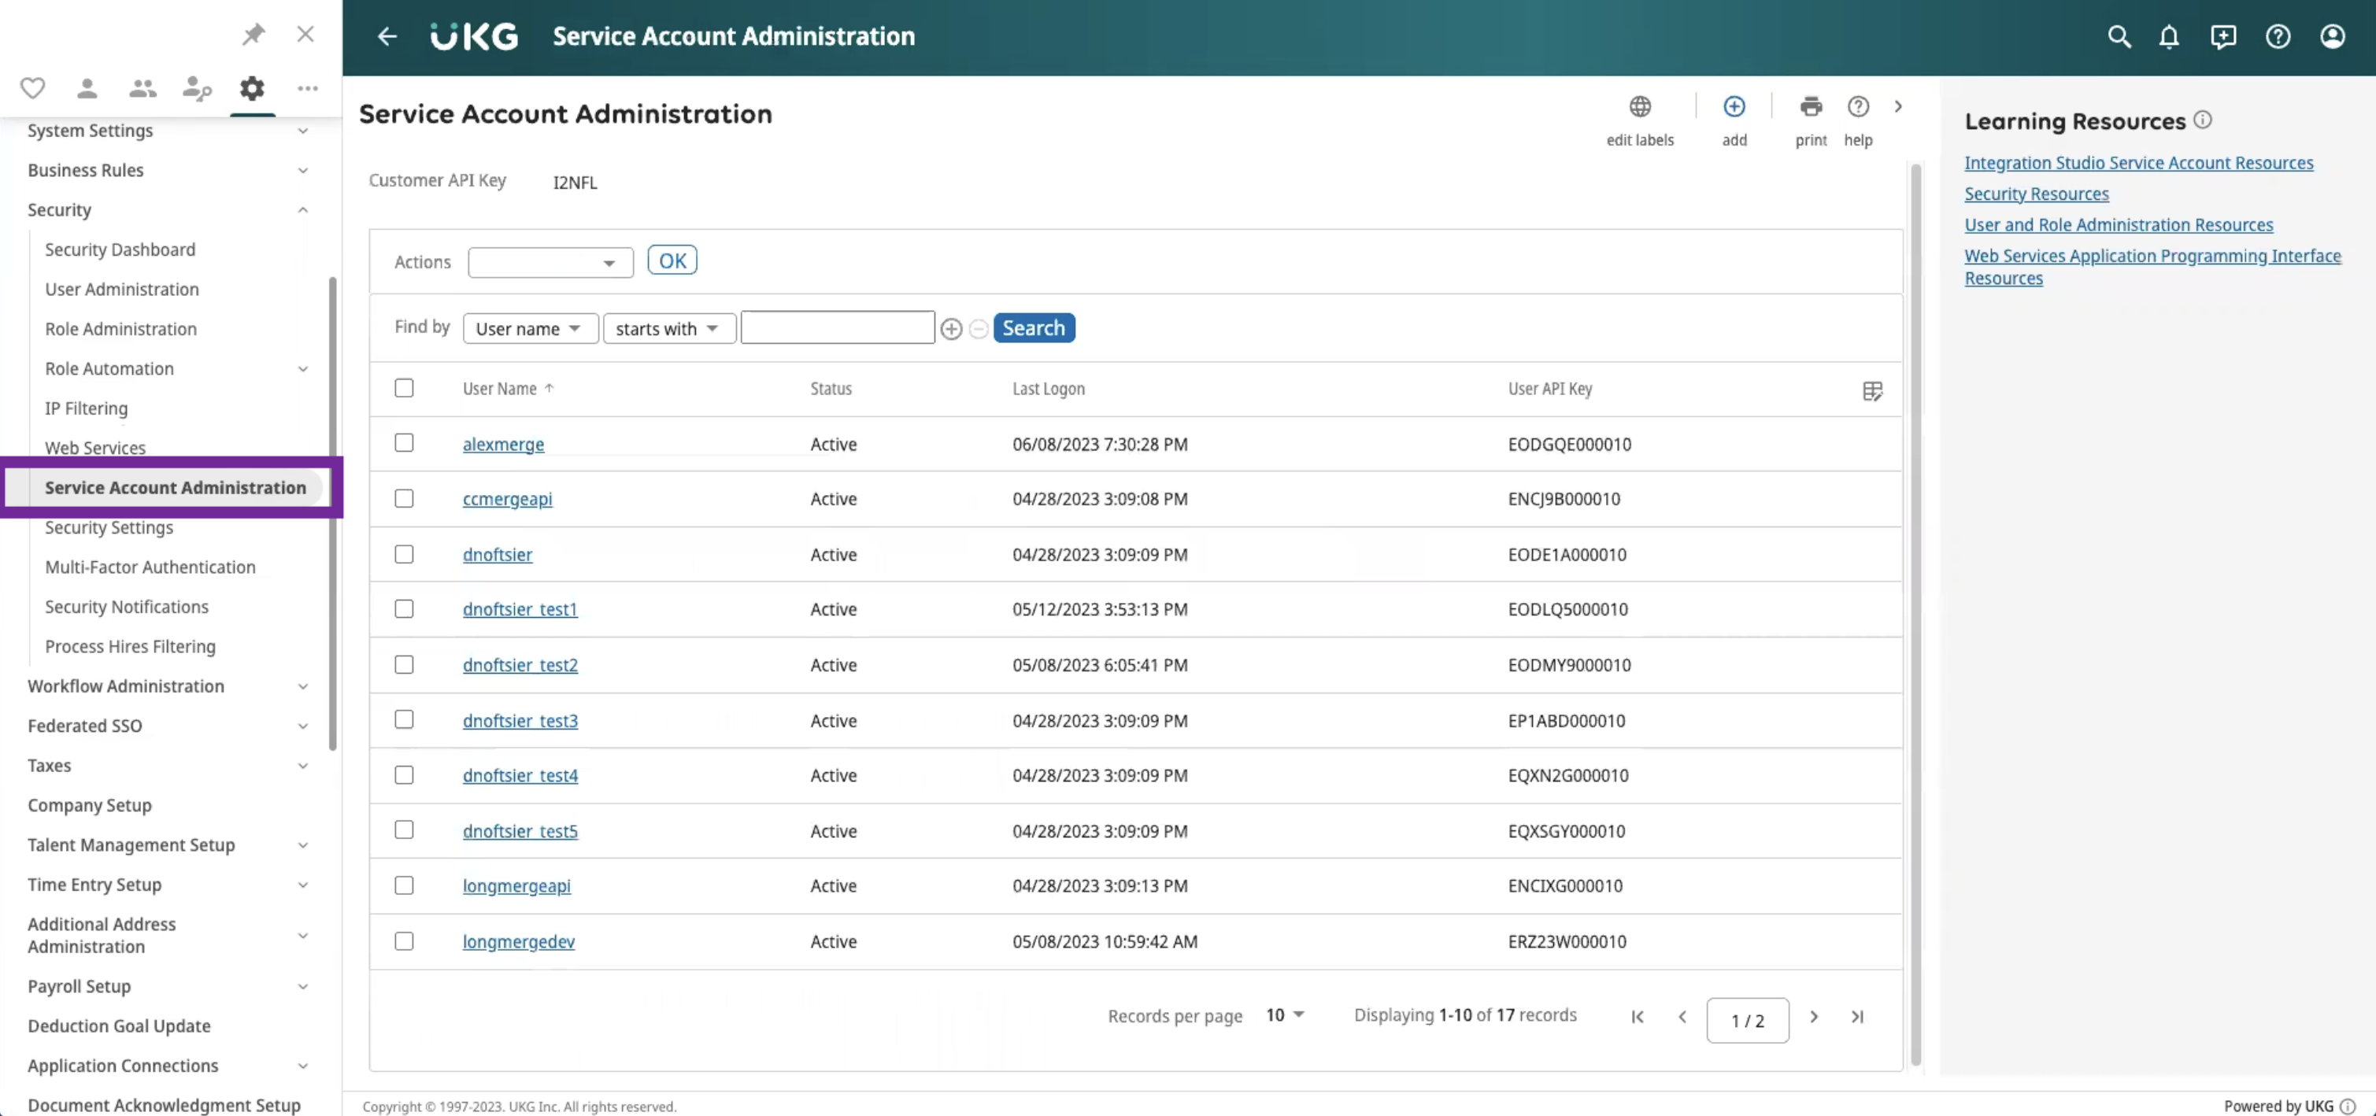Open the Myself person icon
Screen dimensions: 2376x1116
87,89
